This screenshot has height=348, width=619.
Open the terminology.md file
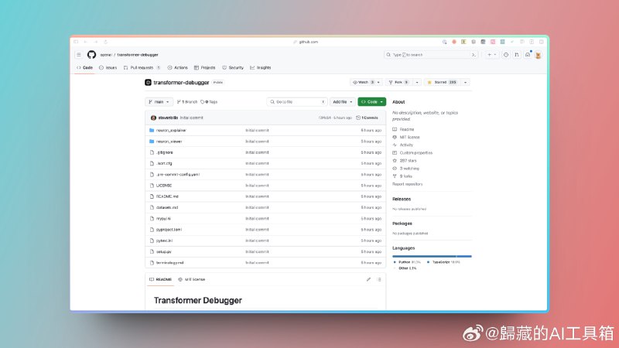169,263
